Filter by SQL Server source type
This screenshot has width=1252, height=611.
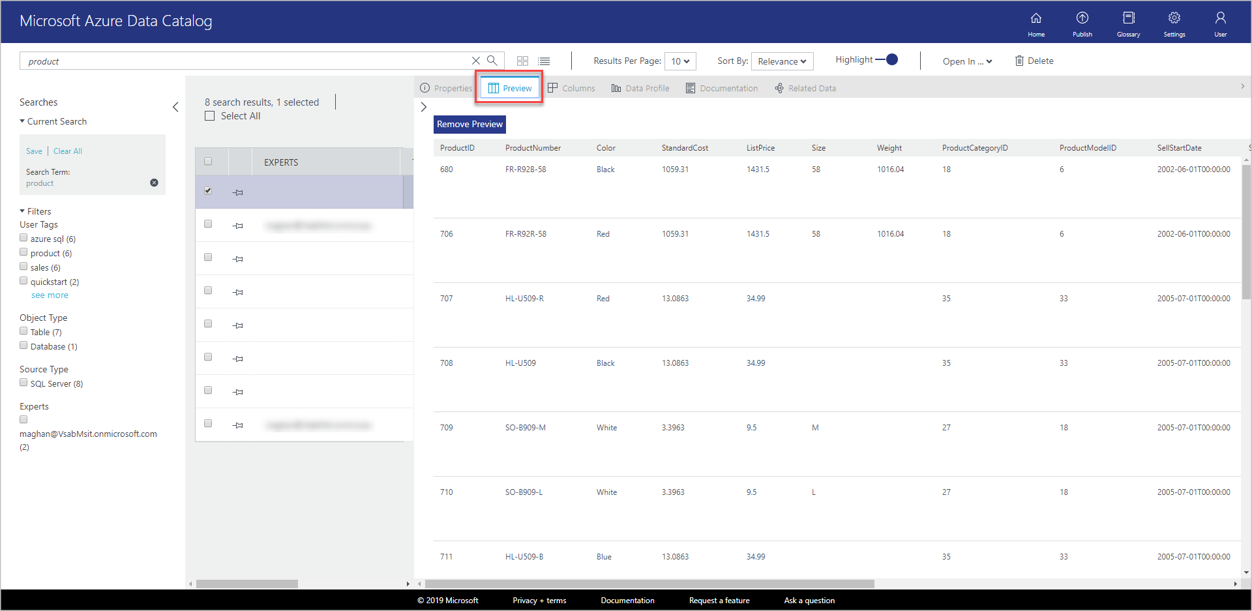pos(23,383)
